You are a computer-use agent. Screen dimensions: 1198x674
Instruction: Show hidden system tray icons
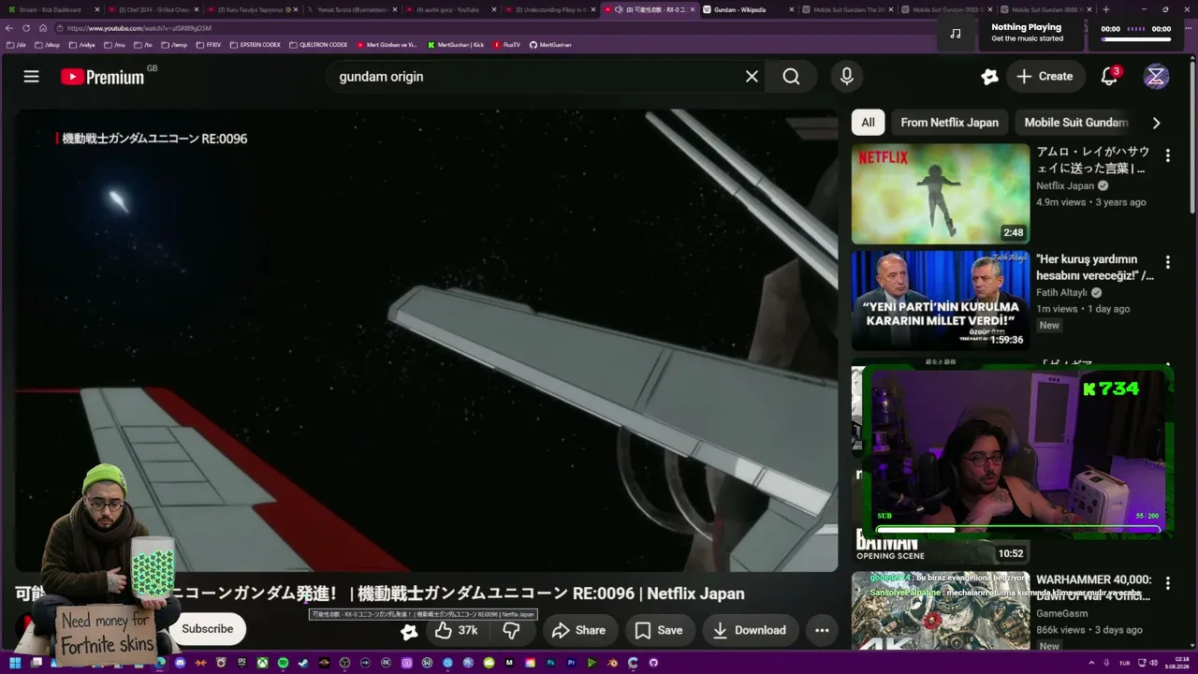pos(1090,663)
